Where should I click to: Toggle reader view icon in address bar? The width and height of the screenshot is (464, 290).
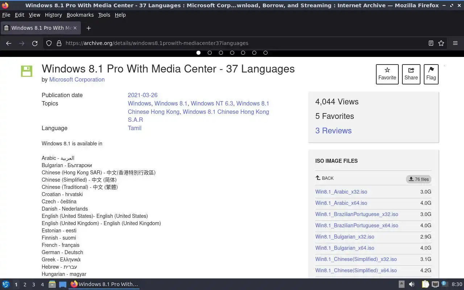(x=431, y=43)
